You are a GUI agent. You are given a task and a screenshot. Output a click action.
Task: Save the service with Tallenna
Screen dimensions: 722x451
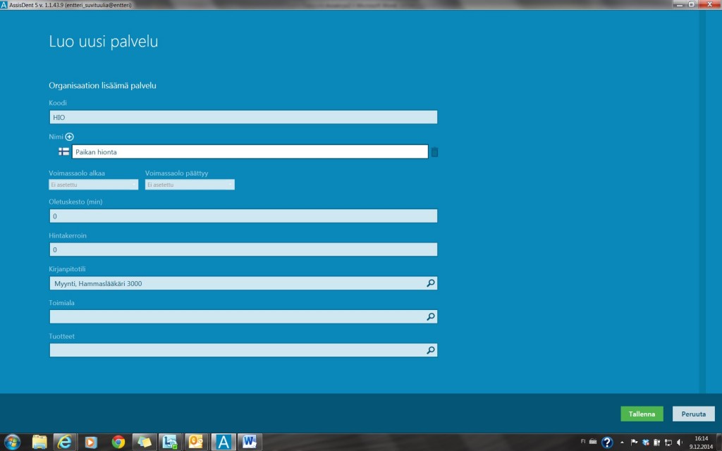click(x=642, y=414)
